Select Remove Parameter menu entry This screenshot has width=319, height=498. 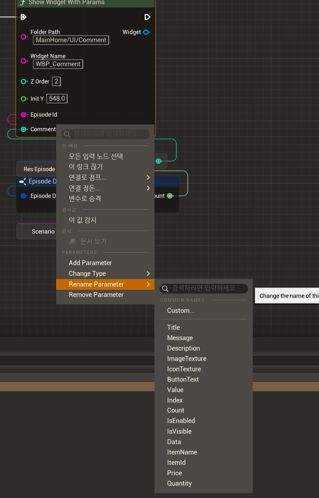[x=96, y=295]
